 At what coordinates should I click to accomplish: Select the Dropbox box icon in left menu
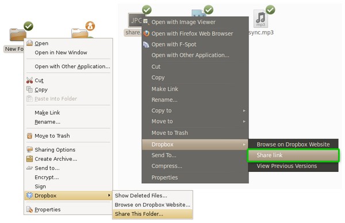[x=29, y=195]
